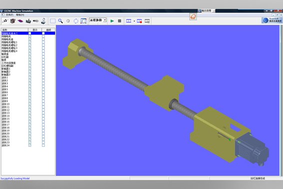Expand the small arrow beside split-view icon
283x189 pixels.
pyautogui.click(x=134, y=21)
